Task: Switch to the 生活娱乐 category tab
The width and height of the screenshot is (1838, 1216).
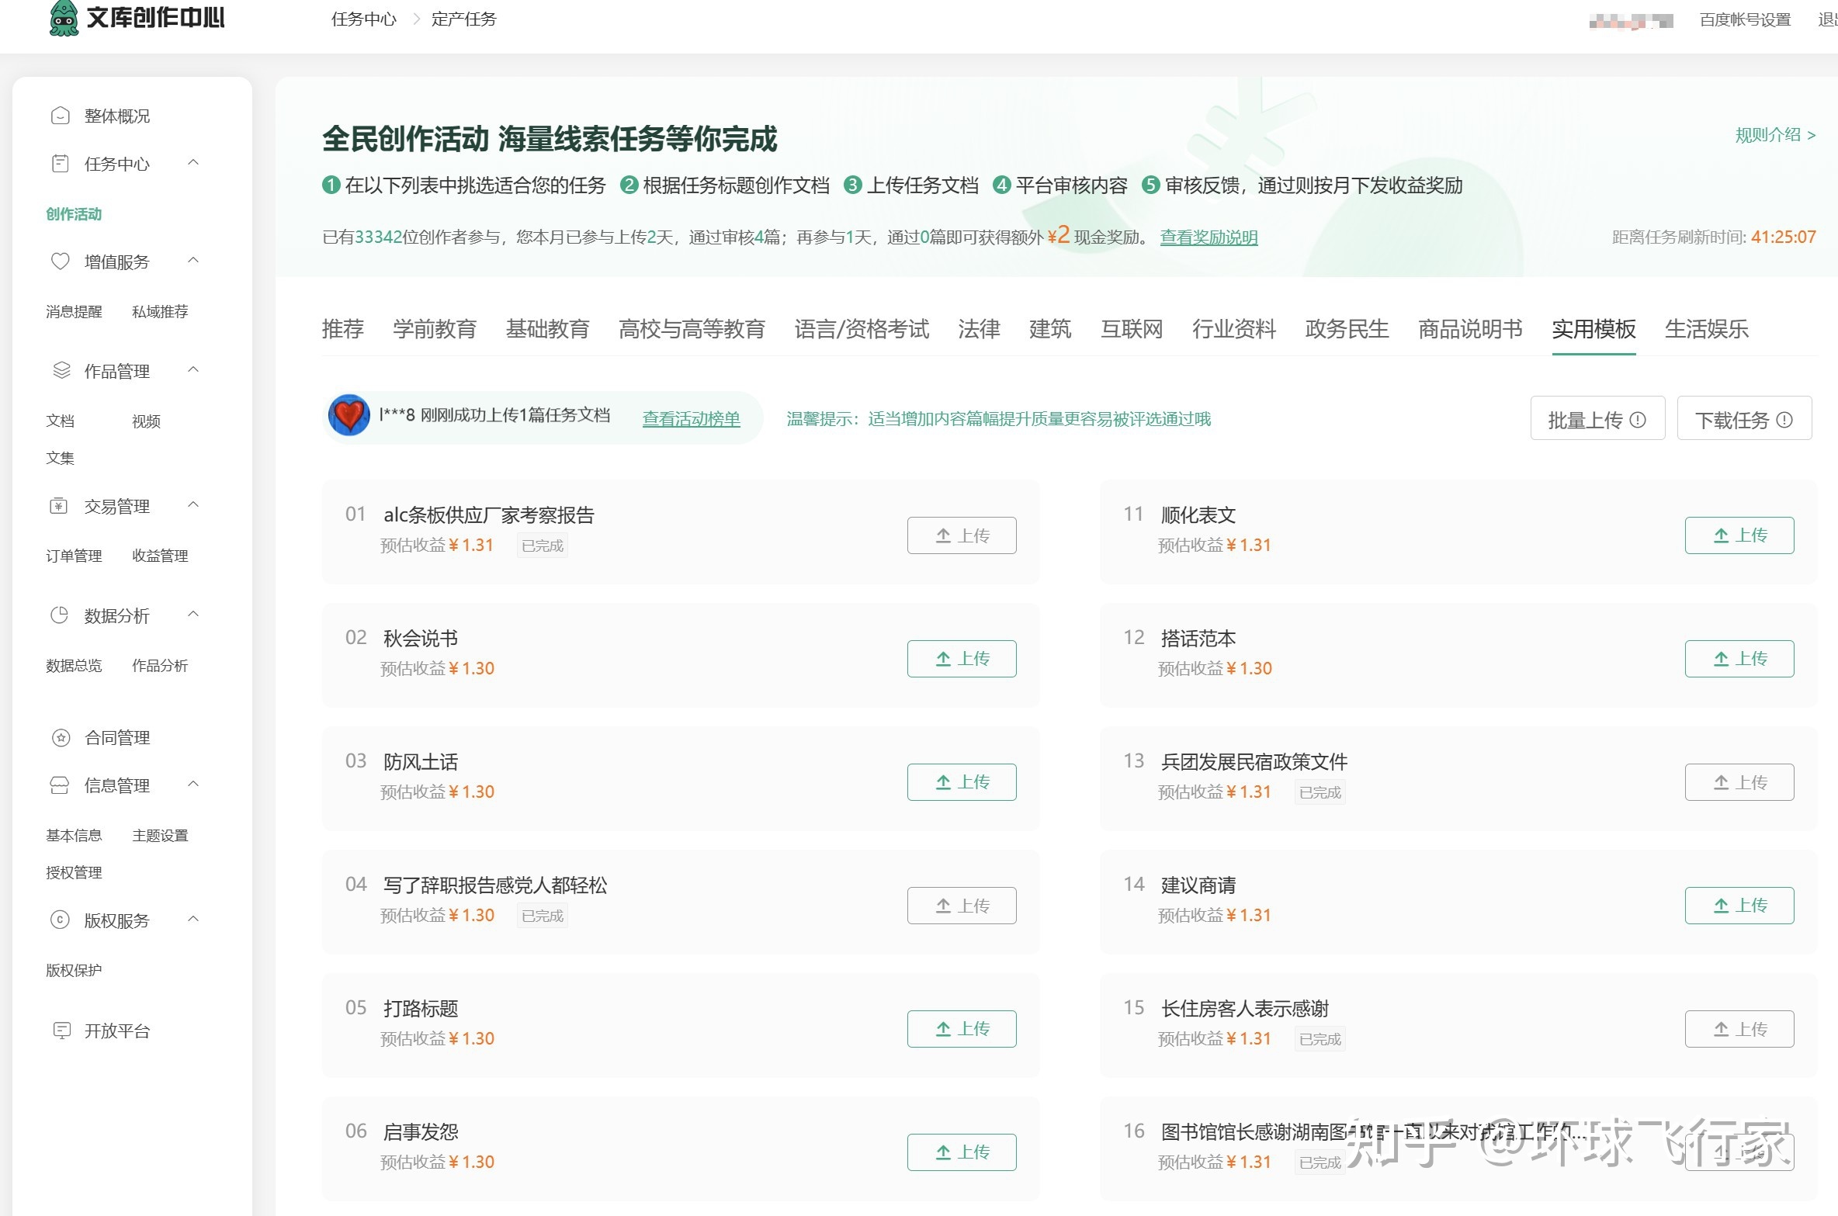Action: [x=1706, y=329]
